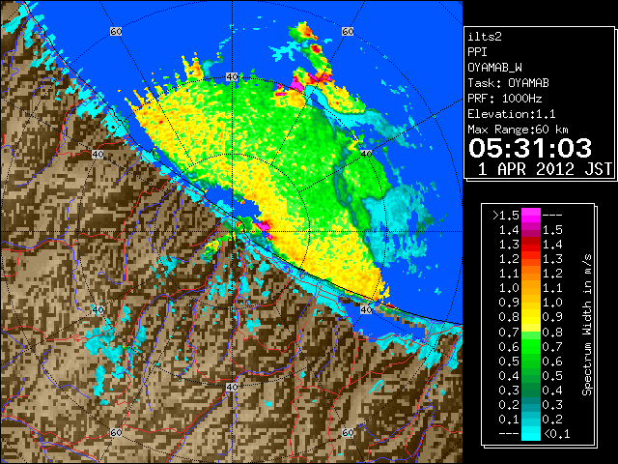Pick the dark magenta 1.4–1.5 legend swatch
Viewport: 618px width, 464px height.
tap(530, 230)
